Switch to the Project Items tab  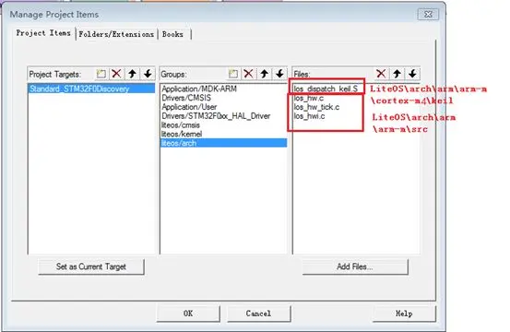pyautogui.click(x=43, y=33)
